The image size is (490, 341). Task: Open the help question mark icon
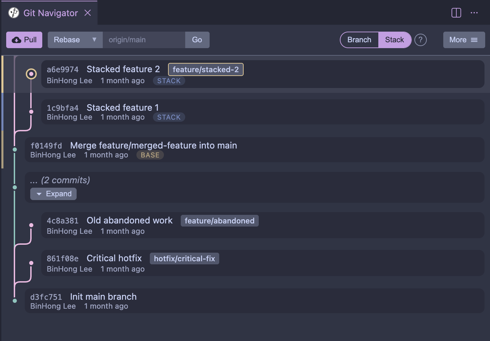click(x=421, y=40)
